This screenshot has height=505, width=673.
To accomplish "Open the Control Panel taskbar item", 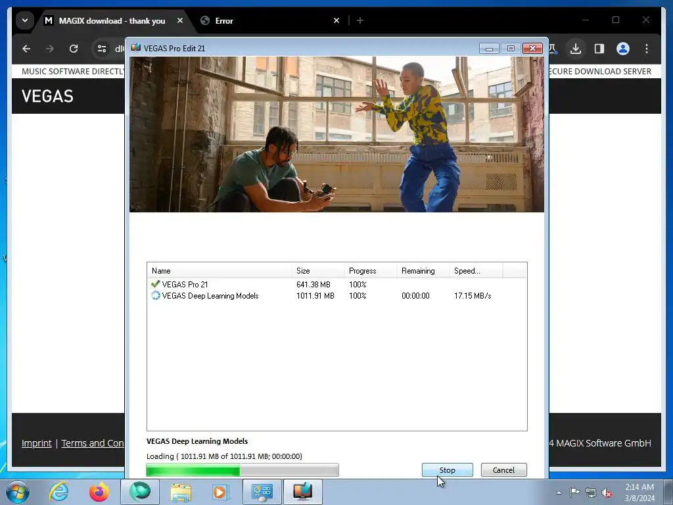I will [262, 492].
